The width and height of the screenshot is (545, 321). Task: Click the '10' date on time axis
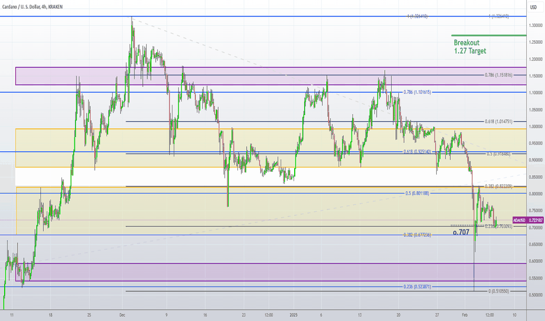[x=515, y=315]
